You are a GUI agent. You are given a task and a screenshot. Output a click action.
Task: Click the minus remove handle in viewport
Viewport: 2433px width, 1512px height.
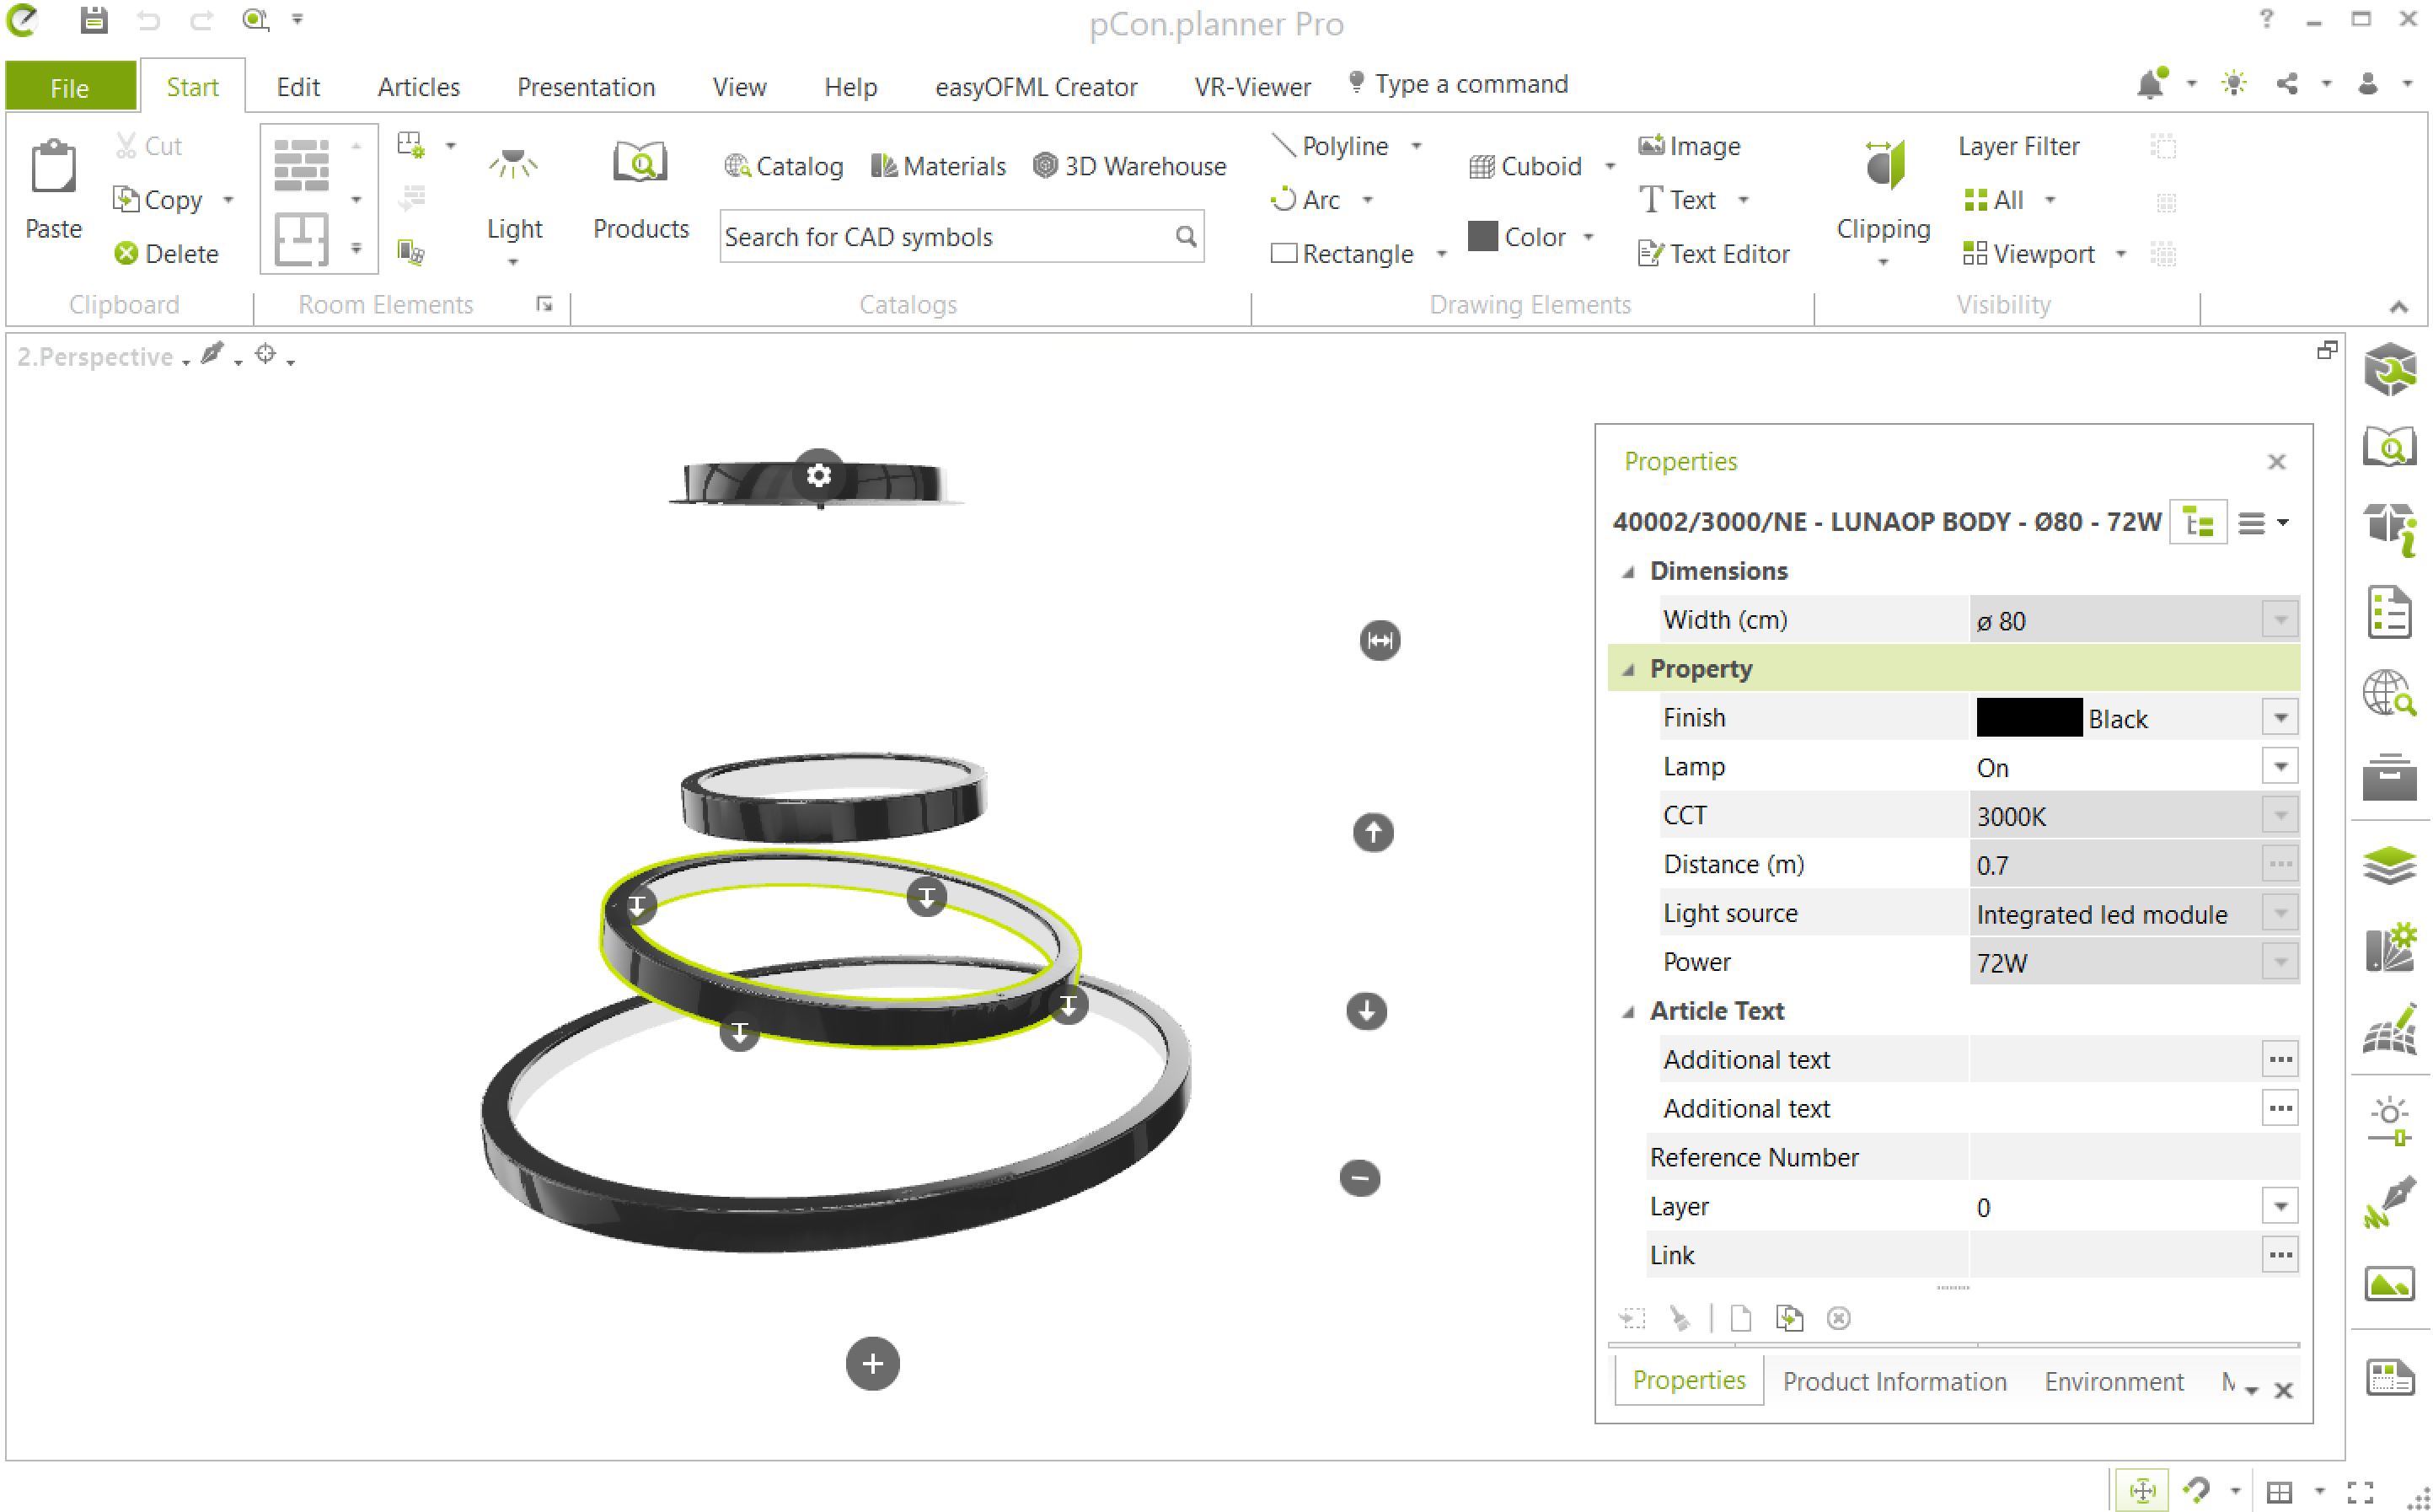point(1359,1178)
